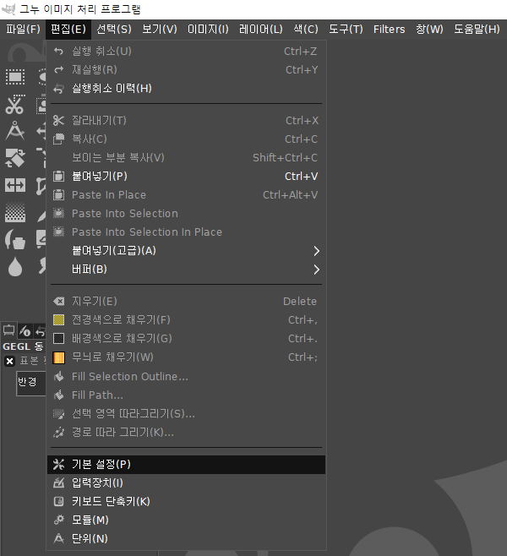The image size is (507, 556).
Task: Select the Scissors Select tool
Action: pos(15,104)
